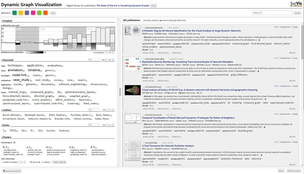Select the magenta selector swatch

tap(33, 13)
